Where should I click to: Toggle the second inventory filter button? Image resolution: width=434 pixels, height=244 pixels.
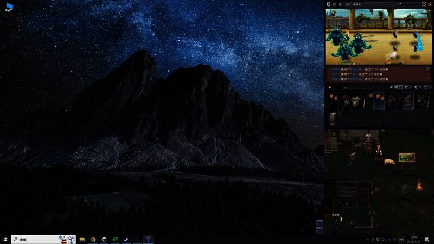pyautogui.click(x=399, y=87)
